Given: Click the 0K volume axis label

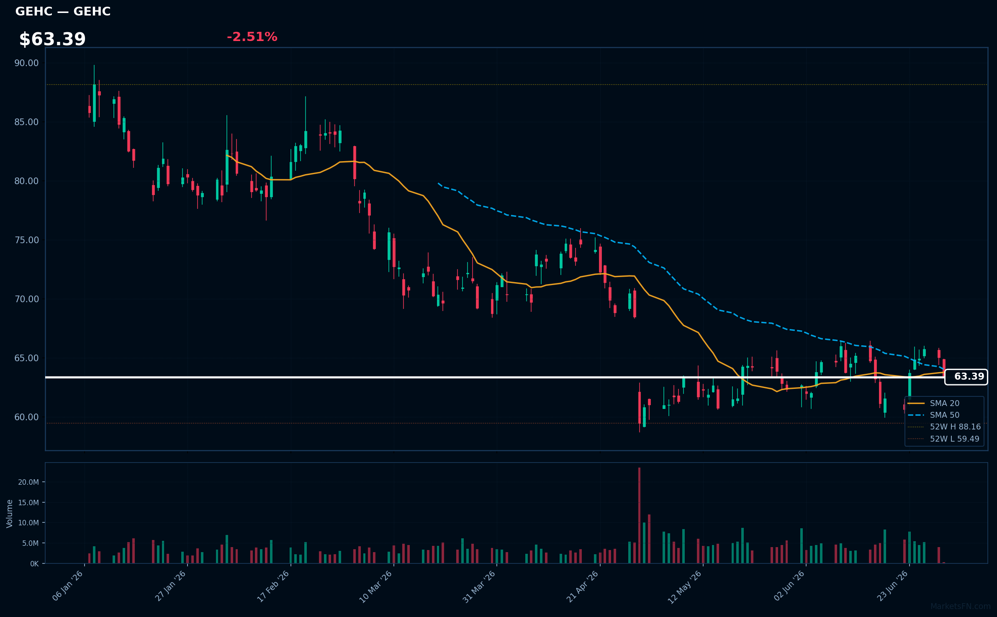Looking at the screenshot, I should 34,564.
